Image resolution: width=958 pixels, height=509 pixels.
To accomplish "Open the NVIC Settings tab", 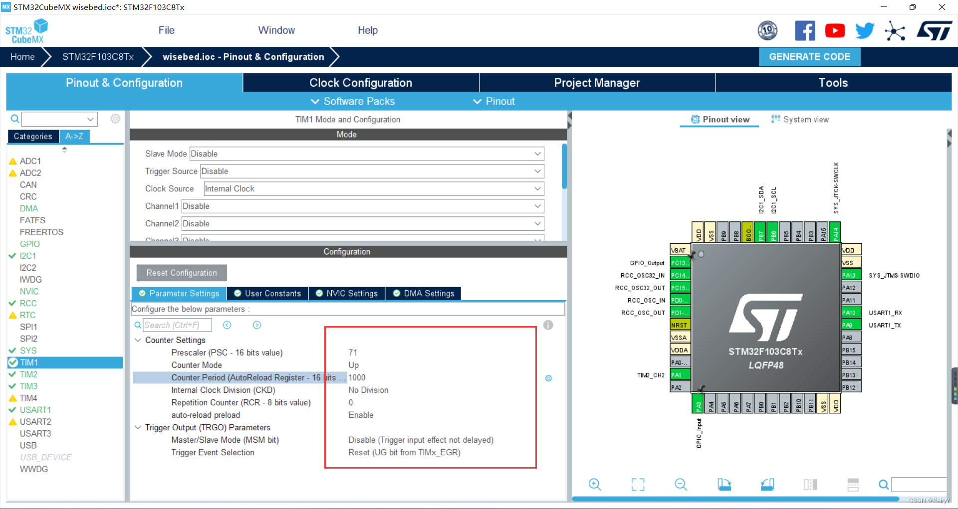I will 347,293.
